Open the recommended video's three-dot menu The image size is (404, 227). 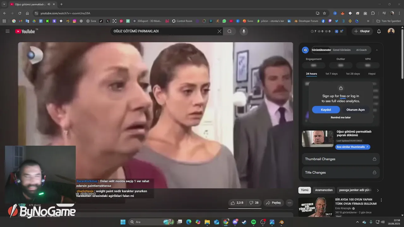(x=381, y=200)
